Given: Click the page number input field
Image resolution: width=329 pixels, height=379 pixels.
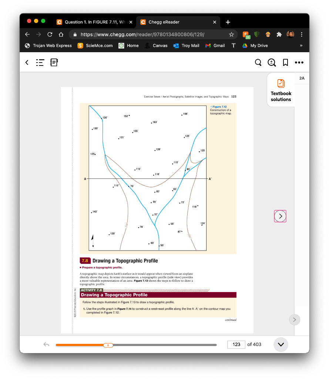Looking at the screenshot, I should pos(236,344).
